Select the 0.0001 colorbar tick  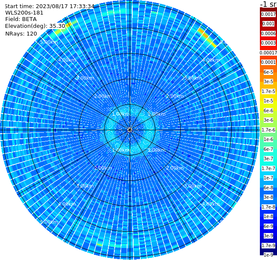click(x=268, y=62)
